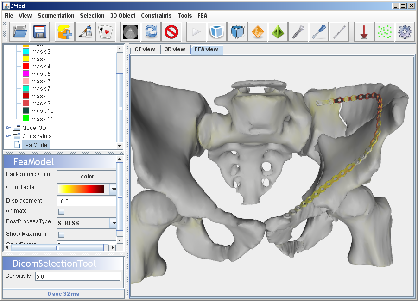Click the red stop/cancel icon

tap(172, 32)
